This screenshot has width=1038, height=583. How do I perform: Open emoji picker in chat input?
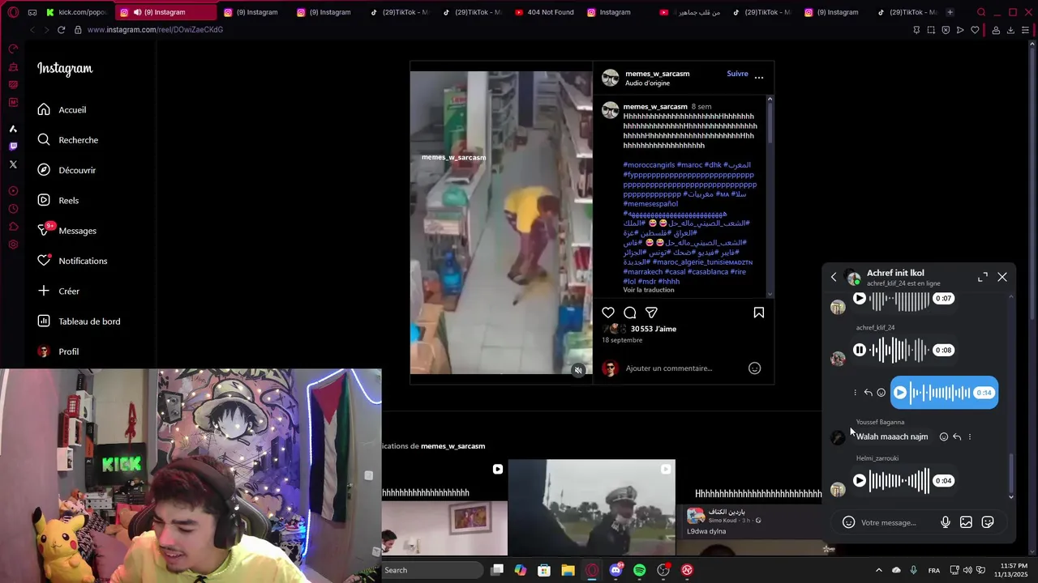[848, 522]
